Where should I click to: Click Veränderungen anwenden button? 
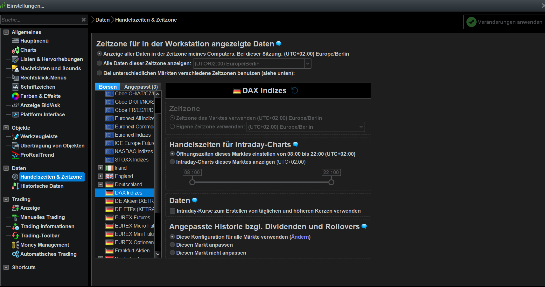(504, 22)
